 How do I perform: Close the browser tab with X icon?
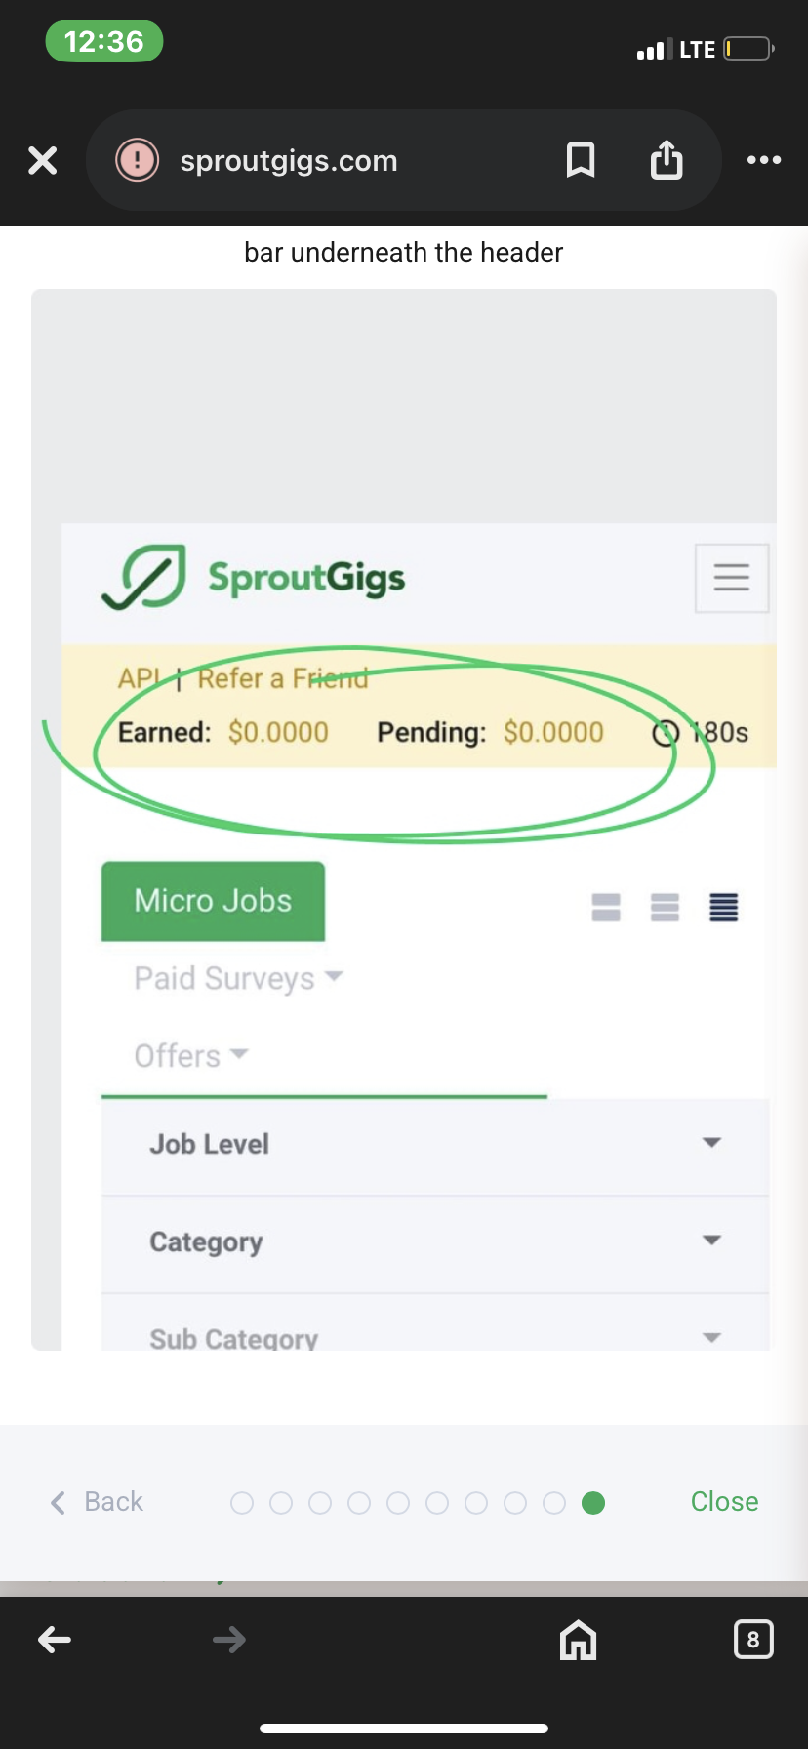43,160
